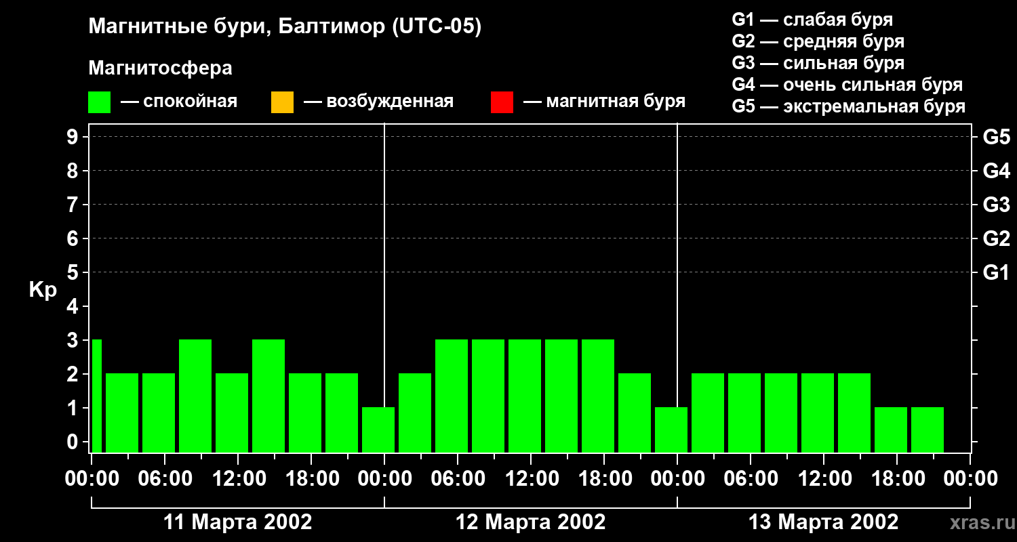Click the G5 label on the right axis
Screen dimensions: 1017x542
pyautogui.click(x=997, y=137)
